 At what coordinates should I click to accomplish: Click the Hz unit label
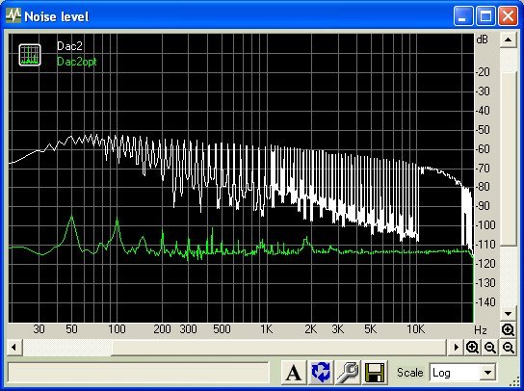click(x=481, y=330)
